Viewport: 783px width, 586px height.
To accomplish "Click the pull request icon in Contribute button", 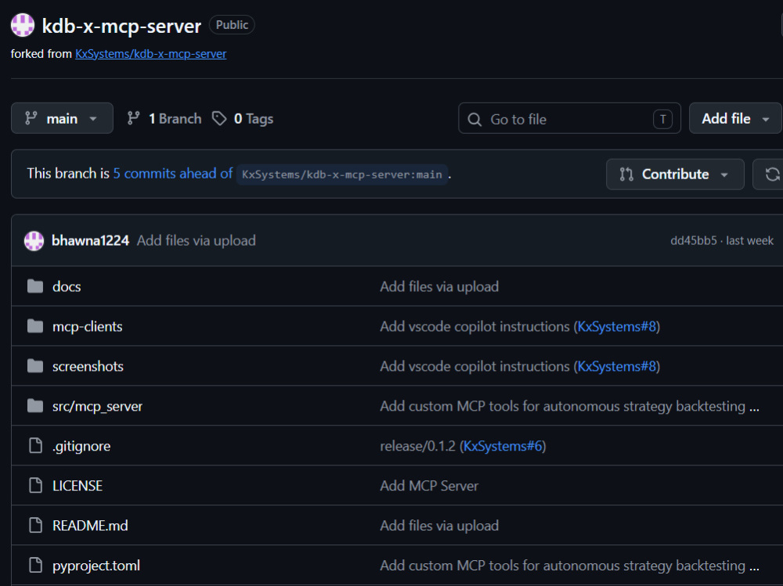I will pyautogui.click(x=626, y=174).
